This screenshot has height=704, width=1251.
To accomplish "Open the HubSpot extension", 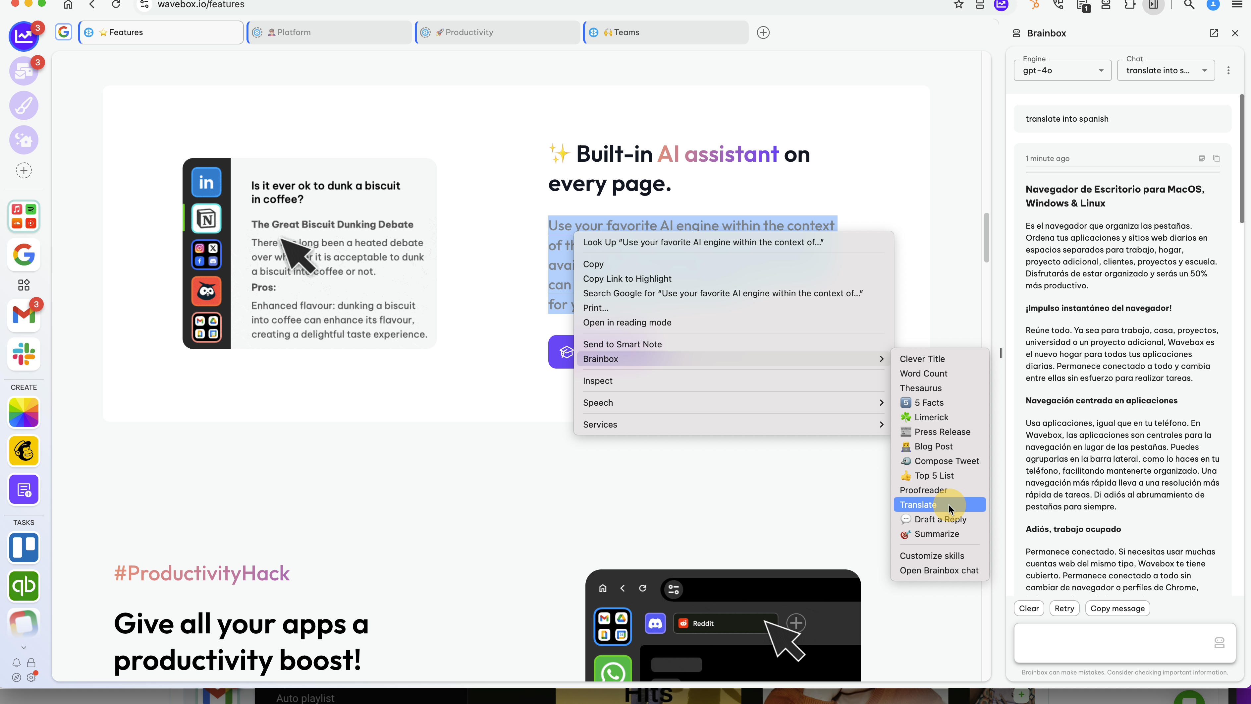I will click(1035, 5).
